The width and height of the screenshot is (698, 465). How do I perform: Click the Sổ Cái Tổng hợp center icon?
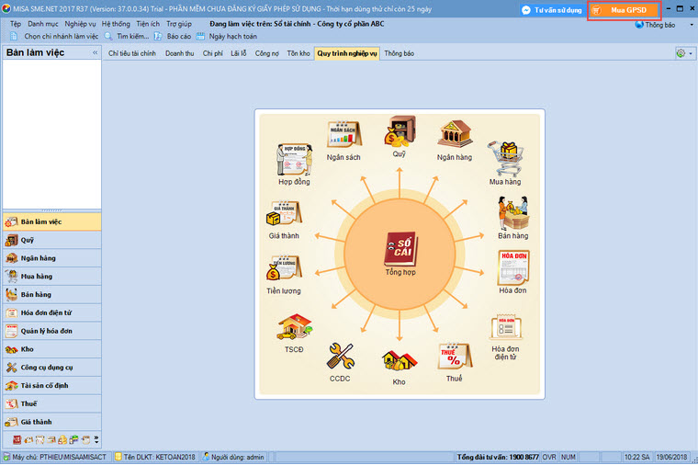pyautogui.click(x=400, y=249)
